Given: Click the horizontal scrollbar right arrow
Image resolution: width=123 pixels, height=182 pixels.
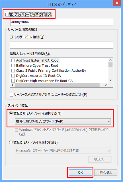Looking at the screenshot, I should point(106,85).
